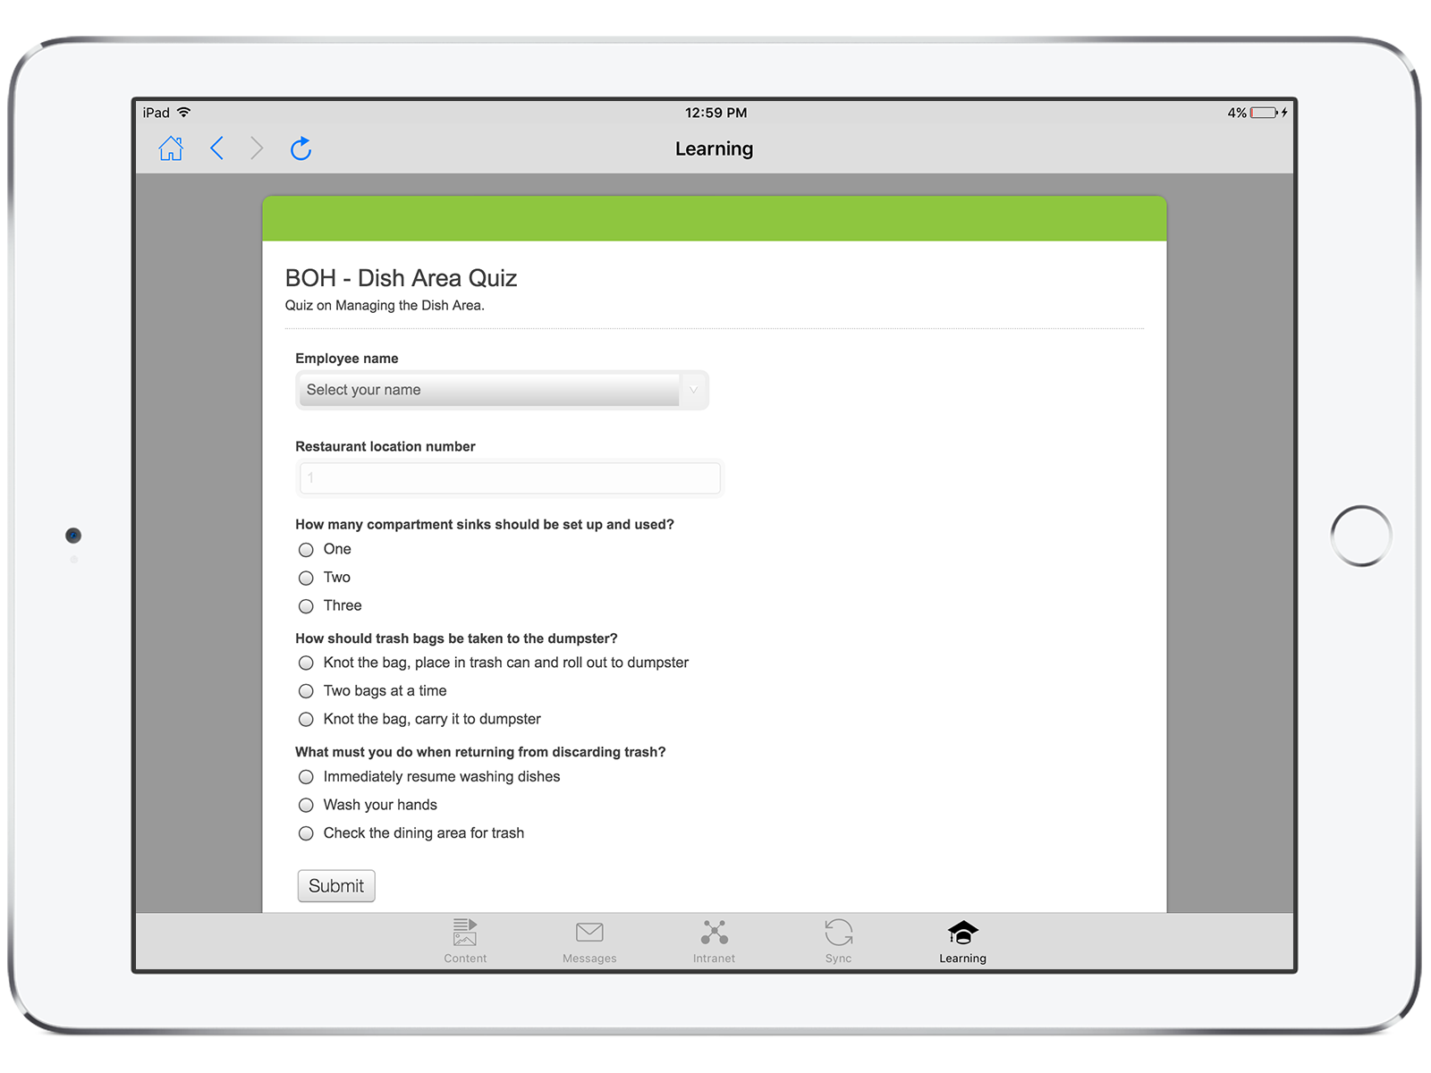Open the Content tab
1431x1073 pixels.
point(465,941)
